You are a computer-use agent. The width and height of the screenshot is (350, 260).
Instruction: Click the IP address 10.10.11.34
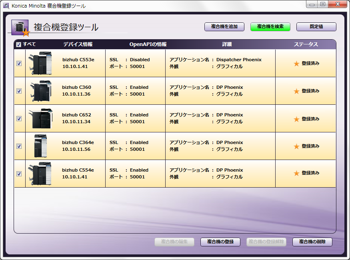[x=76, y=122]
